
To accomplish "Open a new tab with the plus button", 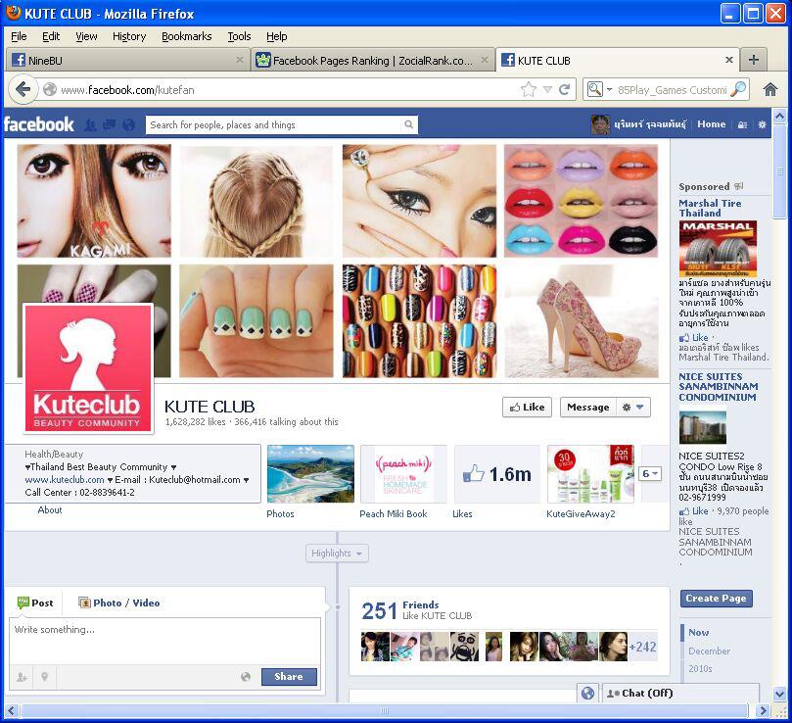I will tap(753, 60).
